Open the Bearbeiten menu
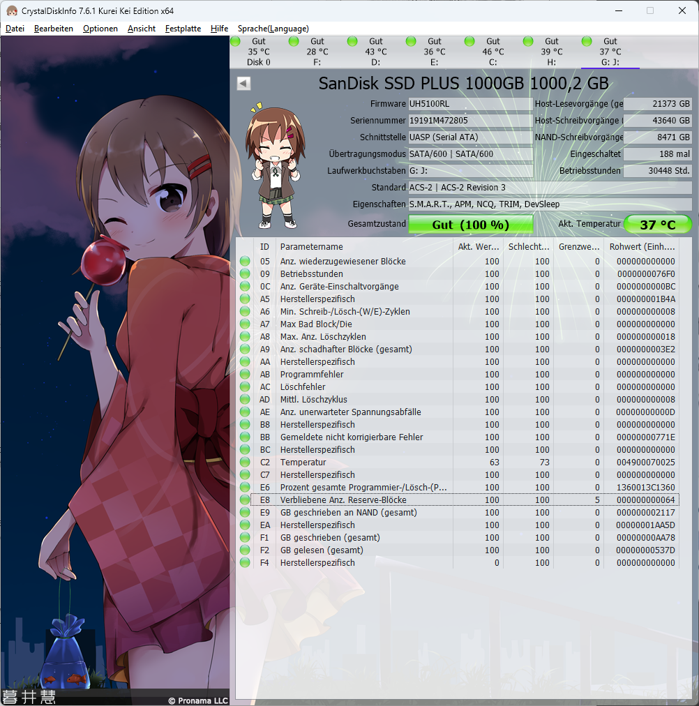 tap(54, 29)
